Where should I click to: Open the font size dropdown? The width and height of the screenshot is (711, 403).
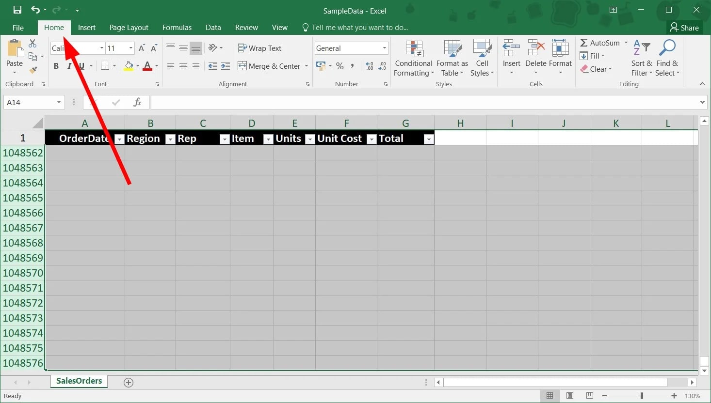(x=129, y=48)
